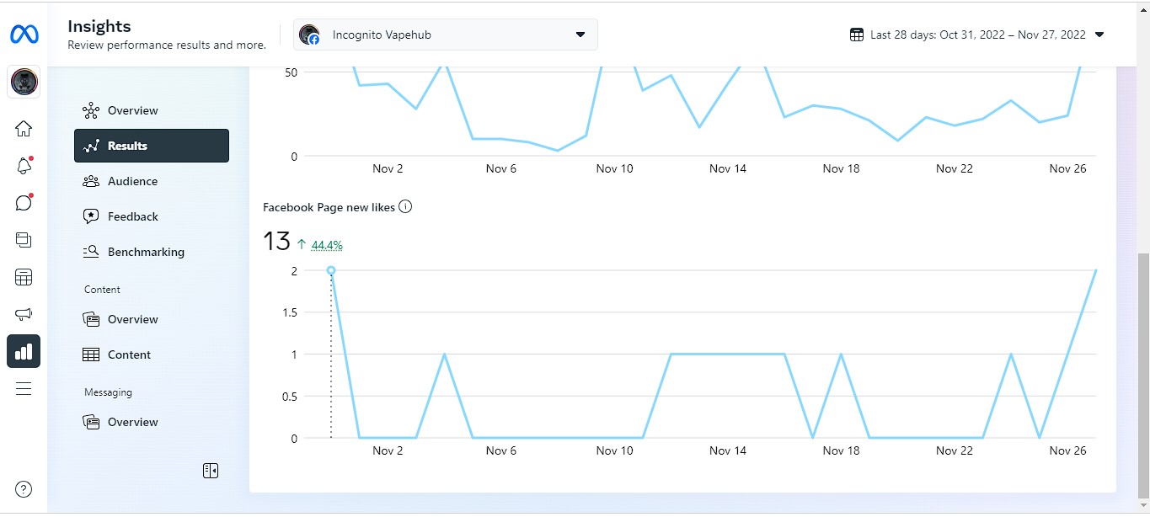The height and width of the screenshot is (517, 1150).
Task: Click the Meta logo icon
Action: (24, 35)
